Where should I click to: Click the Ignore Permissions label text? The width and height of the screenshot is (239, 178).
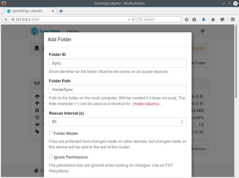(71, 157)
